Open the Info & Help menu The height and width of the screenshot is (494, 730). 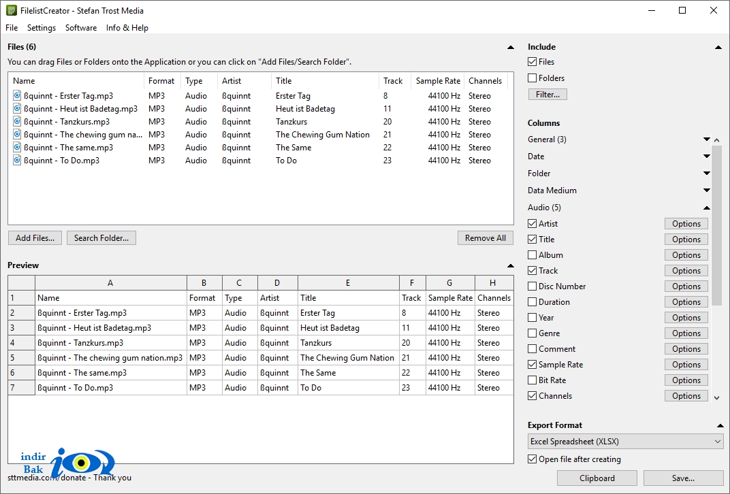coord(127,27)
